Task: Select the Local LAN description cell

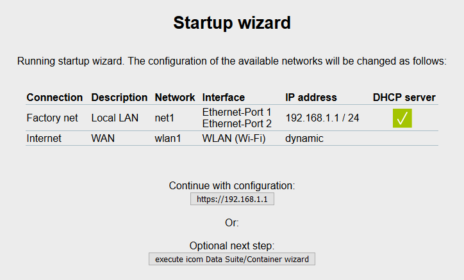Action: (x=115, y=118)
